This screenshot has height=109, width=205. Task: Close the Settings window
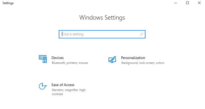click(x=199, y=3)
